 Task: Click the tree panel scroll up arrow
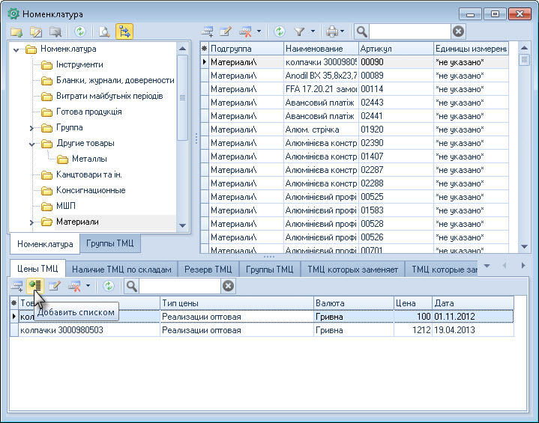[x=182, y=49]
